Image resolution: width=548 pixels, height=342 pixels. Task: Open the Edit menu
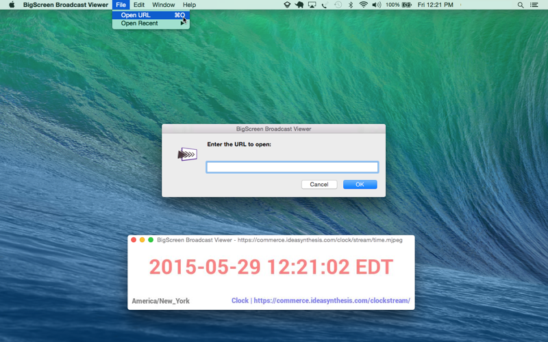(x=139, y=5)
